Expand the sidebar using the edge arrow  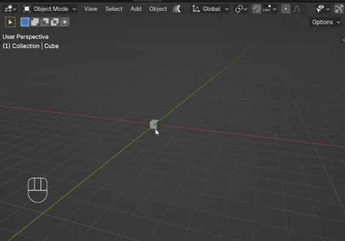(x=343, y=40)
